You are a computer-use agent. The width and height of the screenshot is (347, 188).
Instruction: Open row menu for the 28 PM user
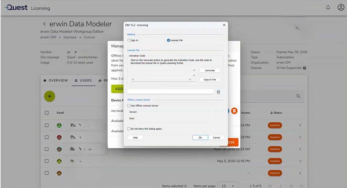tap(300, 137)
